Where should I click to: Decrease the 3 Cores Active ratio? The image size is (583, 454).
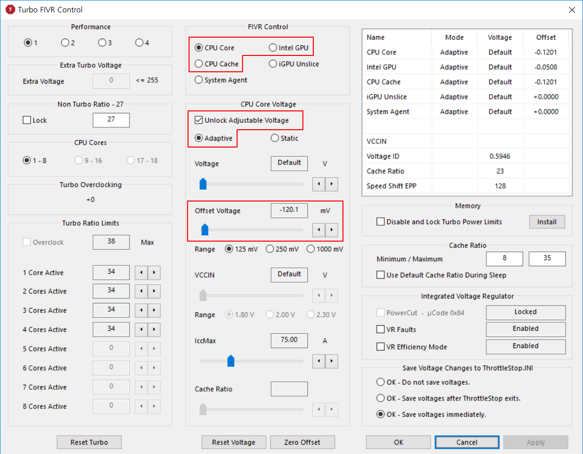(x=141, y=310)
